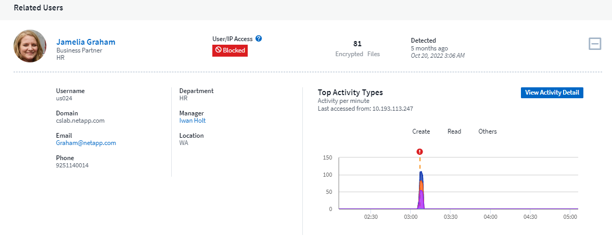Open manager Iwan Holt's profile link
Image resolution: width=612 pixels, height=250 pixels.
tap(193, 121)
